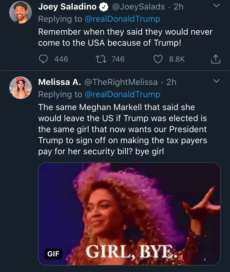
Task: Expand options menu on Melissa A.'s tweet
Action: pyautogui.click(x=217, y=81)
